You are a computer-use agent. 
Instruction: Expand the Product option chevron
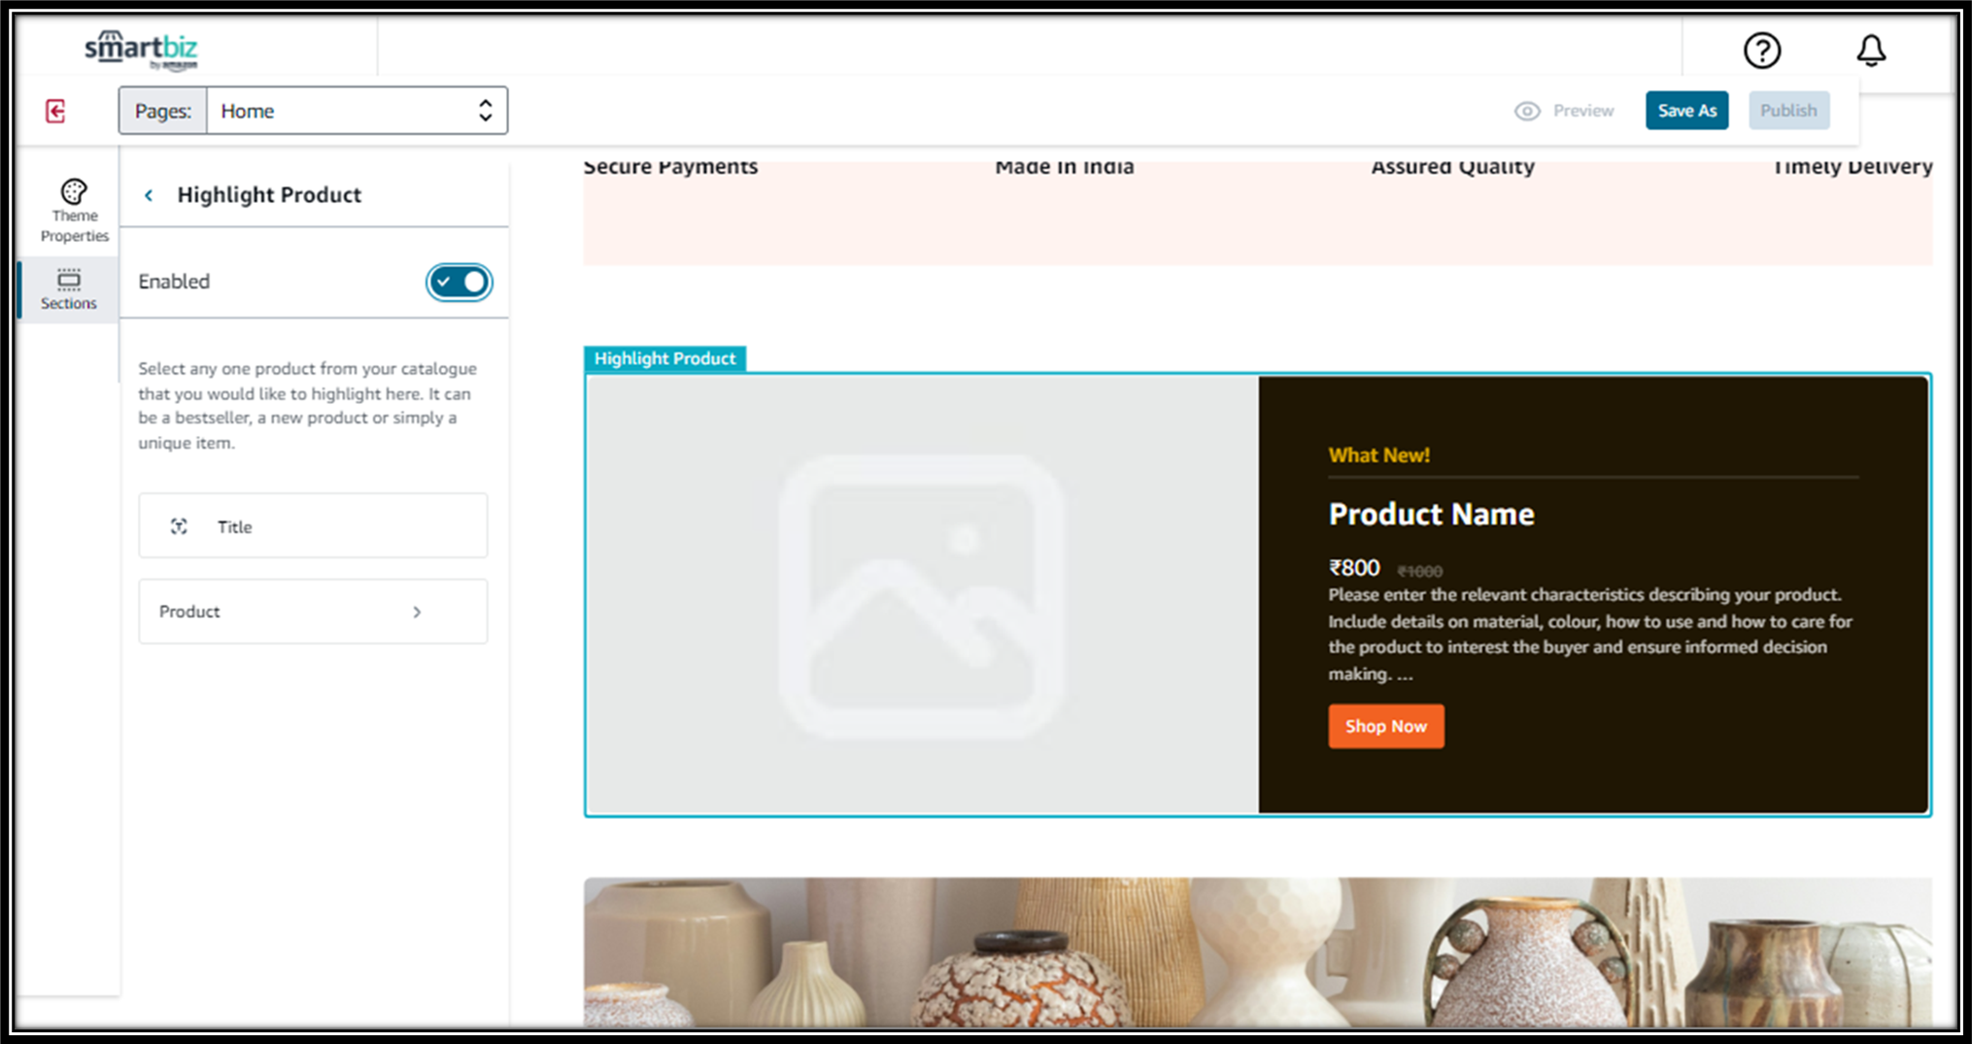417,612
